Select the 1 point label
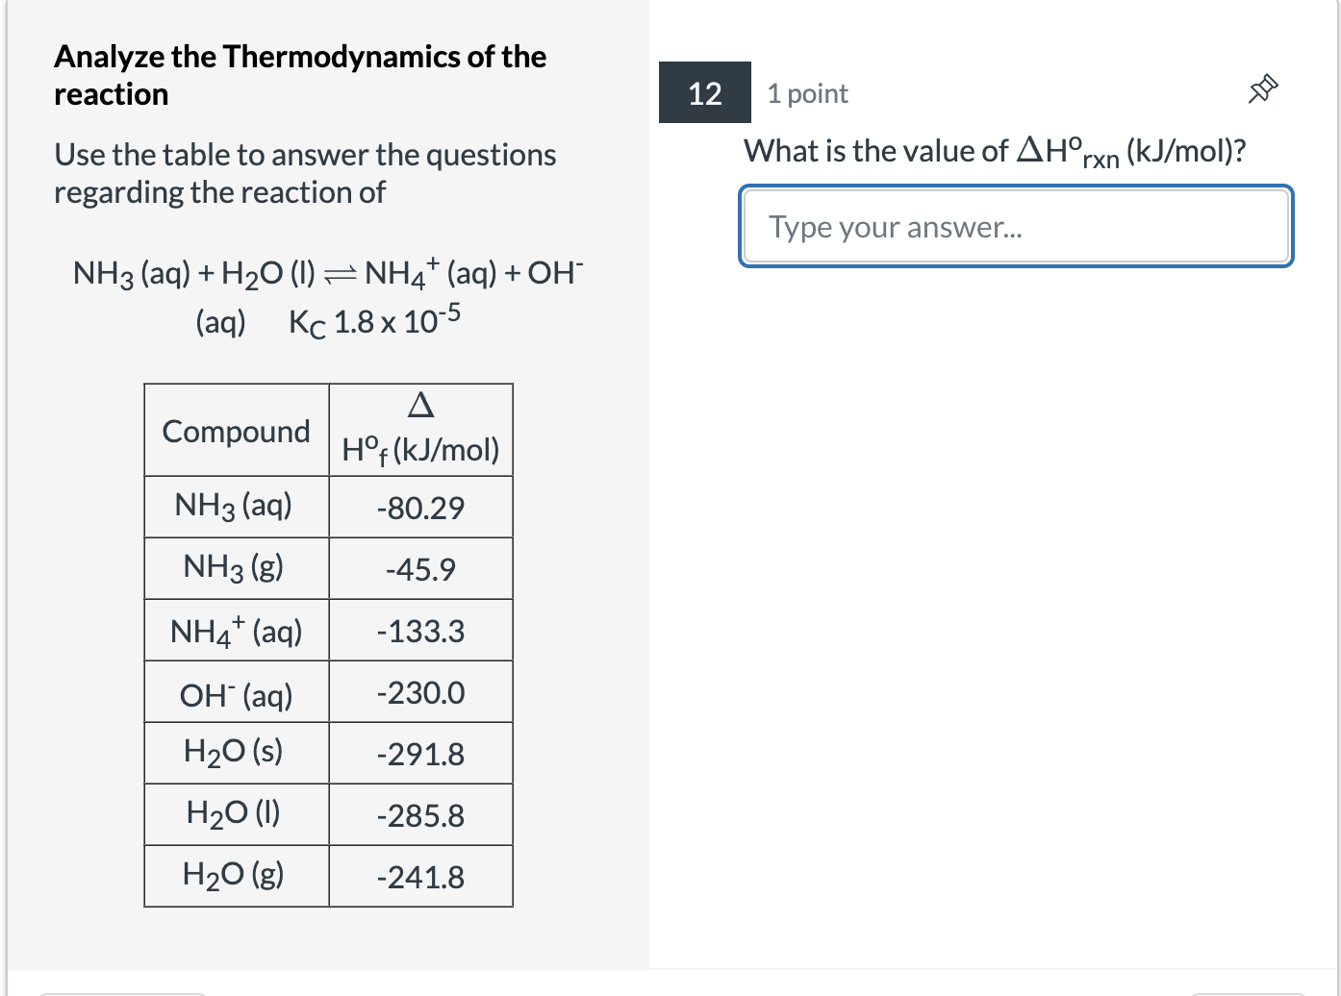The width and height of the screenshot is (1341, 996). click(808, 93)
